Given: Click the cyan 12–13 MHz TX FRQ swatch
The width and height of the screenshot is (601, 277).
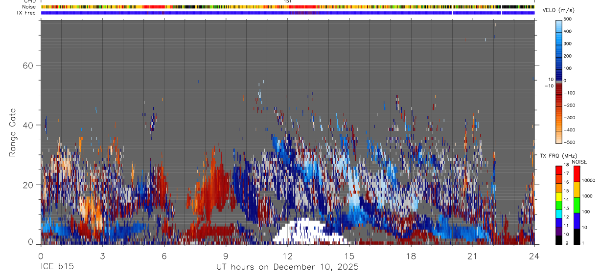Looking at the screenshot, I should tap(559, 213).
